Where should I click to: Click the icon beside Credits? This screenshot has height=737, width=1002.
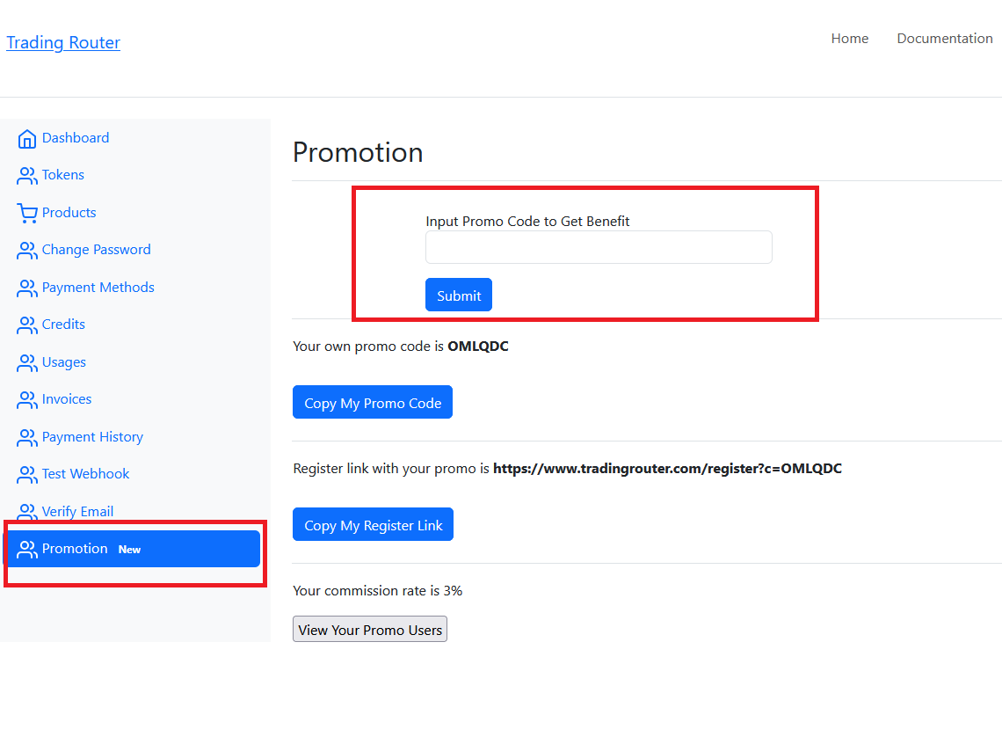tap(27, 325)
